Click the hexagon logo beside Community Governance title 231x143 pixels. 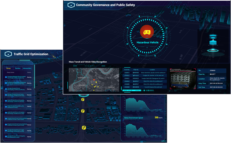tap(71, 5)
